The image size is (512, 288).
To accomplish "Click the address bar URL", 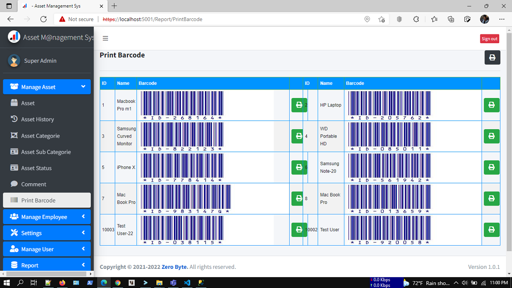I will [x=152, y=19].
